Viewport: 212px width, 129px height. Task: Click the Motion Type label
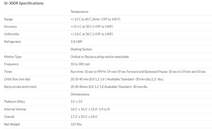pyautogui.click(x=13, y=57)
